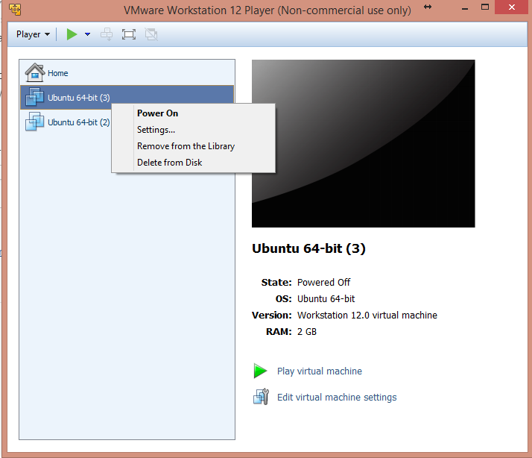532x458 pixels.
Task: Click the Ubuntu 64-bit (2) VM icon
Action: point(34,122)
